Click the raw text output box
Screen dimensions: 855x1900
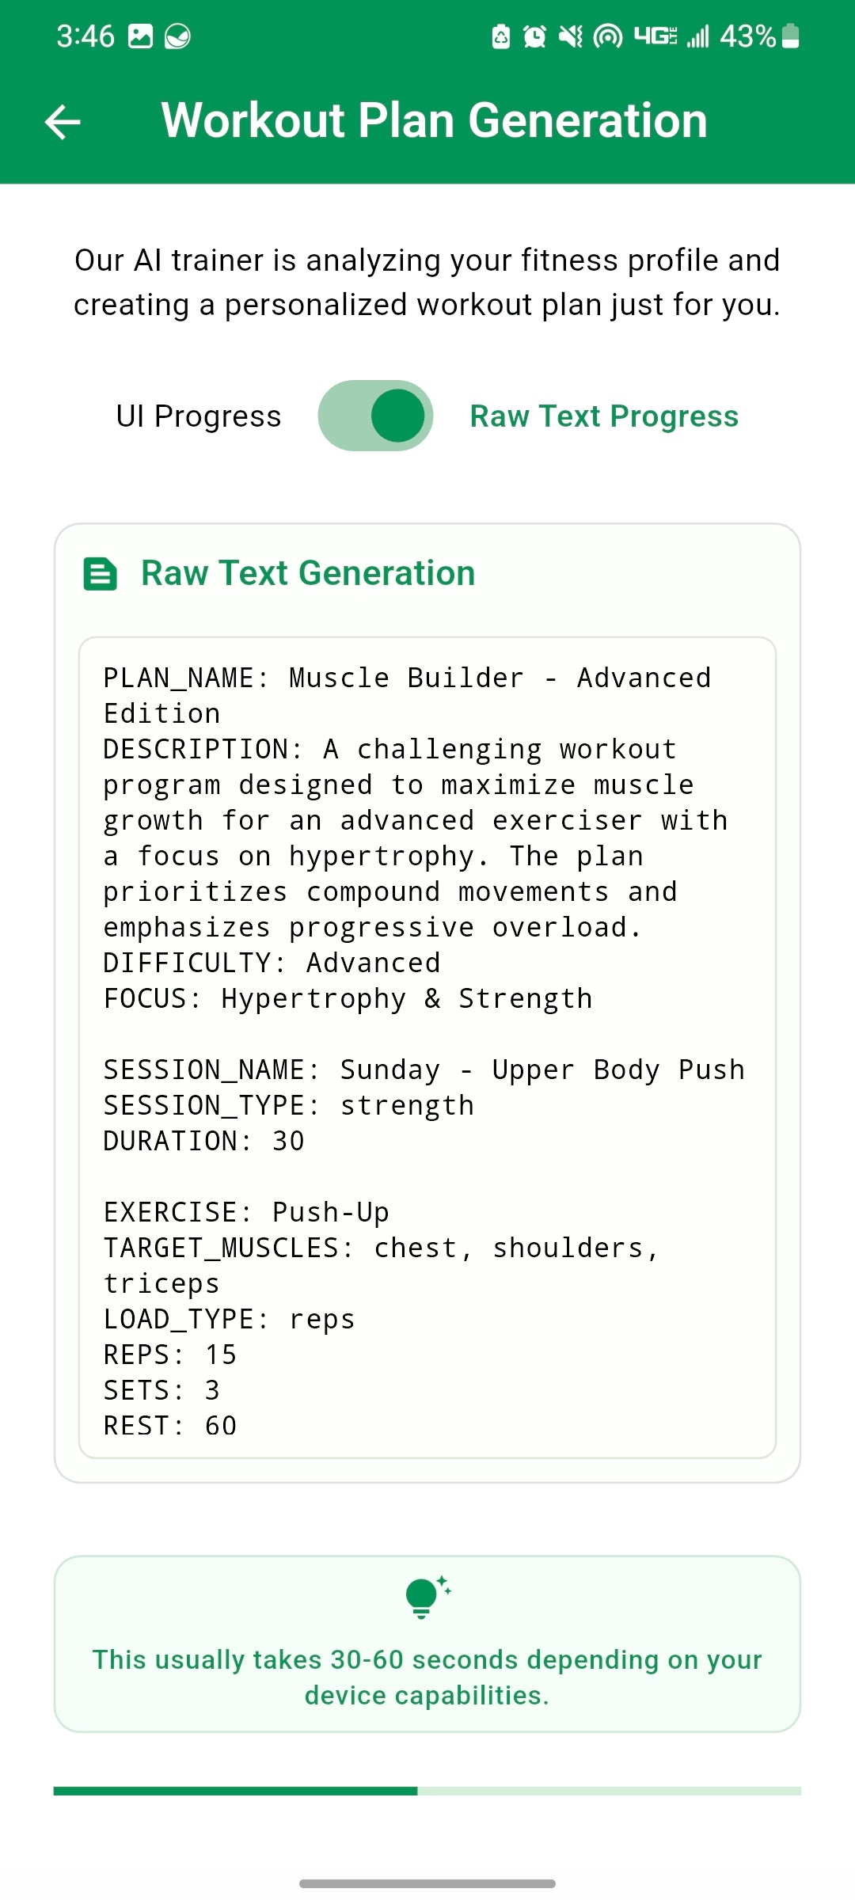(x=427, y=1047)
